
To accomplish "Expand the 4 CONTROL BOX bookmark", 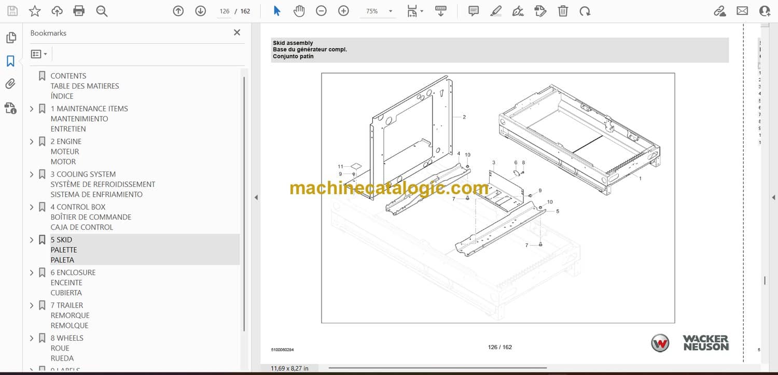I will (x=32, y=207).
